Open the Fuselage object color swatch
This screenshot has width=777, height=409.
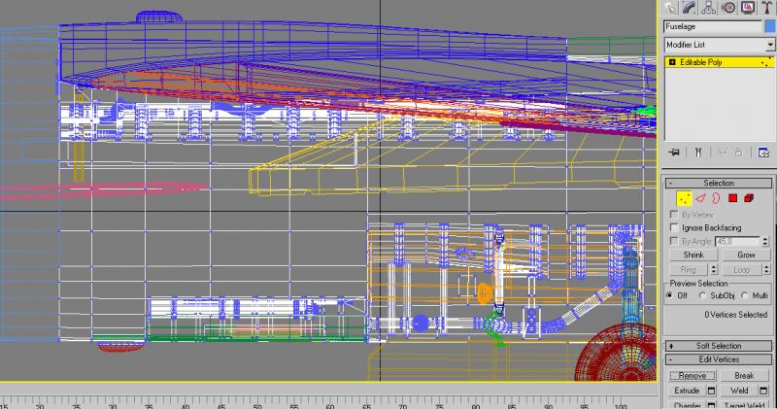pos(770,27)
